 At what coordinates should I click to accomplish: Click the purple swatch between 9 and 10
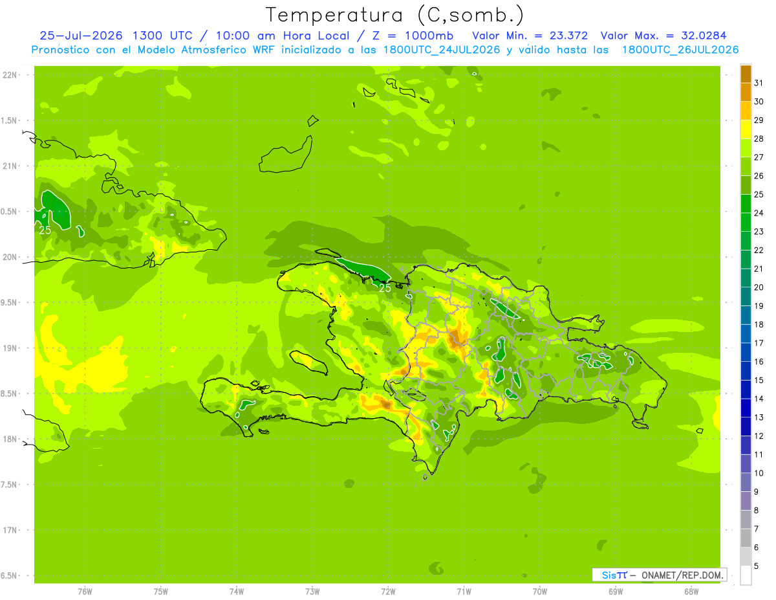pos(746,482)
